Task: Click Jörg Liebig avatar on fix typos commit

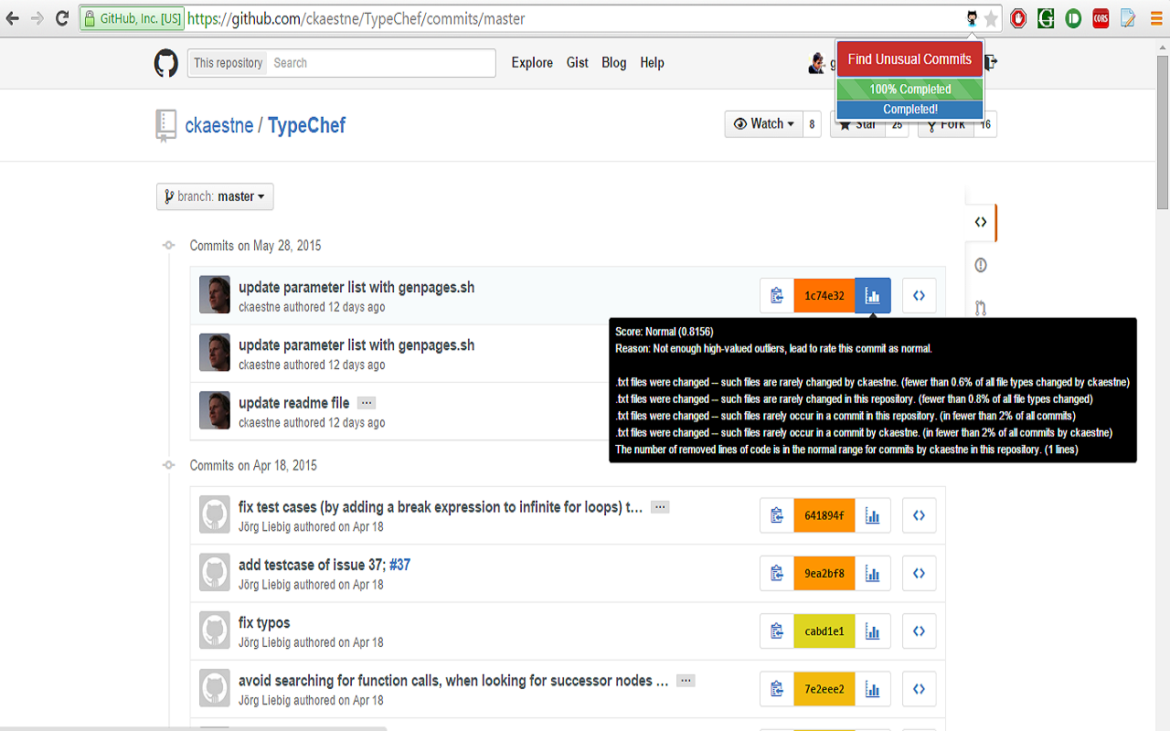Action: tap(215, 630)
